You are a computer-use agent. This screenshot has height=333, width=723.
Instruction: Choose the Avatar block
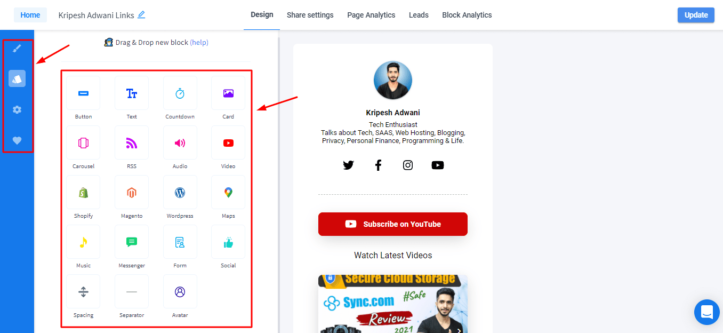tap(180, 292)
